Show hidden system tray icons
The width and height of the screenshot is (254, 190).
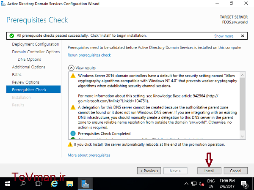(x=186, y=184)
